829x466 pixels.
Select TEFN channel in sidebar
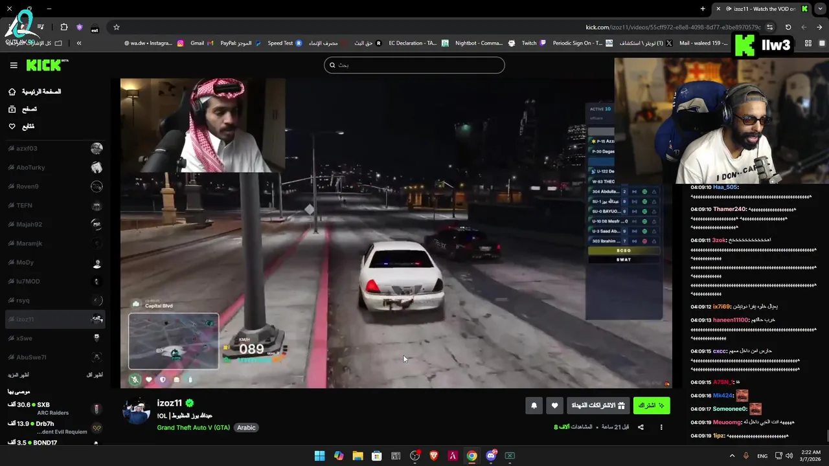click(55, 205)
